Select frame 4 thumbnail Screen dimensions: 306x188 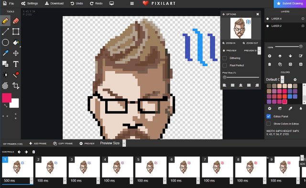(118, 167)
